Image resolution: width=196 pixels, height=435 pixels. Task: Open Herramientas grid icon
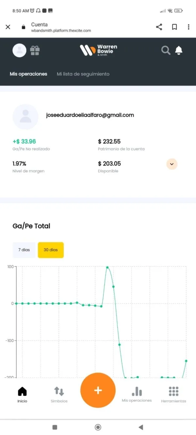coord(173,391)
